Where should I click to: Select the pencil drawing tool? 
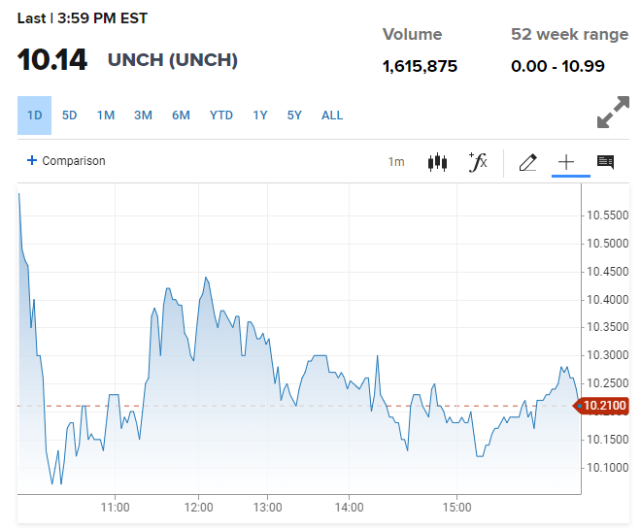click(527, 162)
